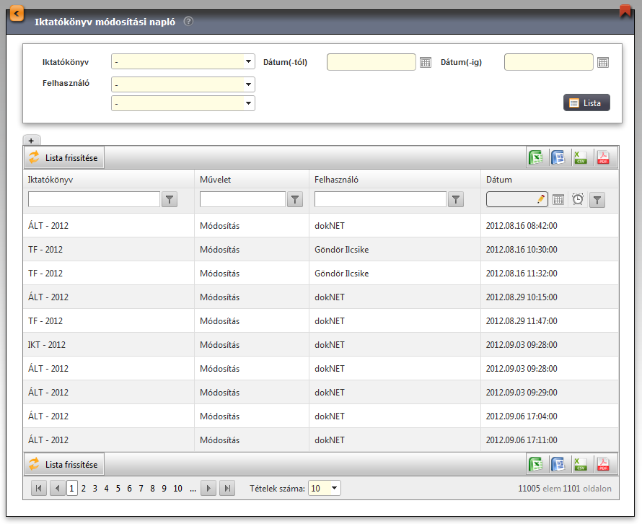Viewport: 642px width, 524px height.
Task: Export to PDF from bottom toolbar
Action: click(x=603, y=464)
